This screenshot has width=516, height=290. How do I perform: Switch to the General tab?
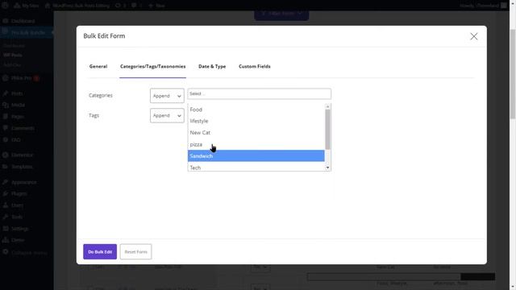[98, 66]
